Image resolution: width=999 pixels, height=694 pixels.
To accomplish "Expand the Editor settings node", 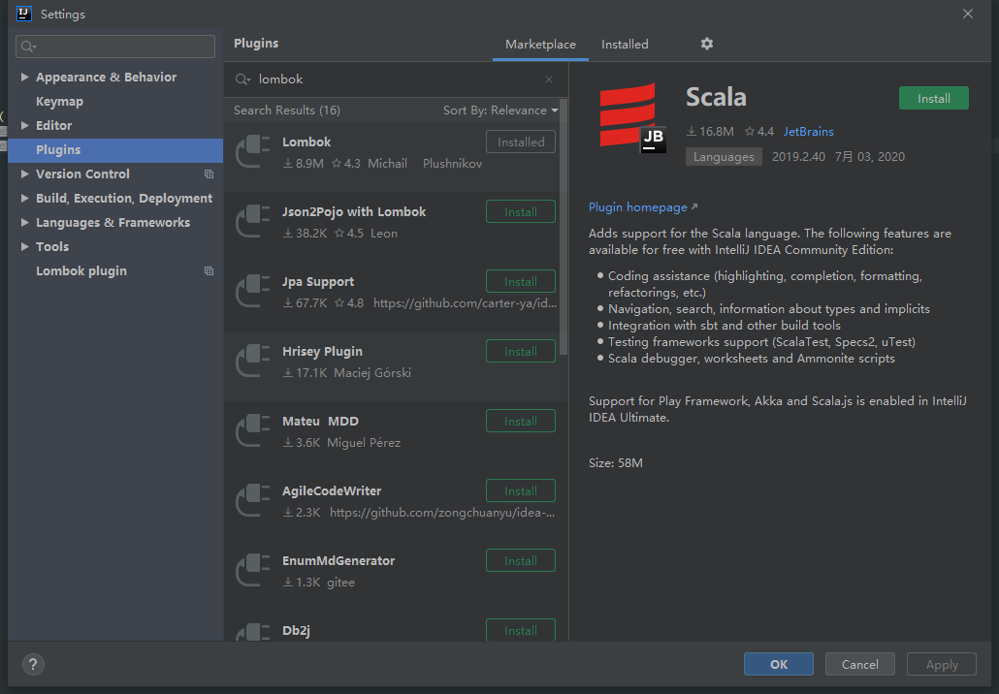I will (x=25, y=125).
